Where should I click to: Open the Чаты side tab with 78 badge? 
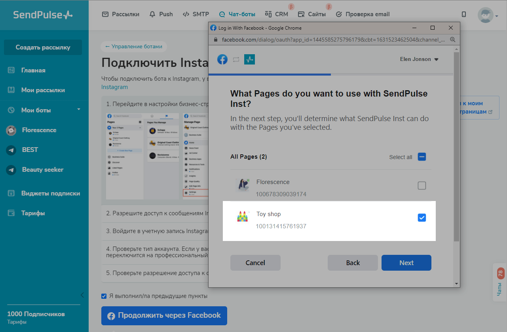point(500,283)
